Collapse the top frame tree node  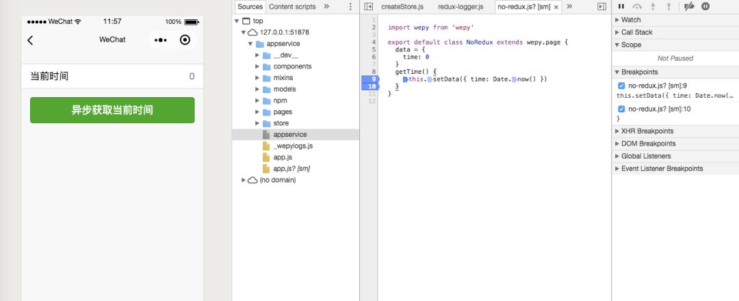click(237, 21)
